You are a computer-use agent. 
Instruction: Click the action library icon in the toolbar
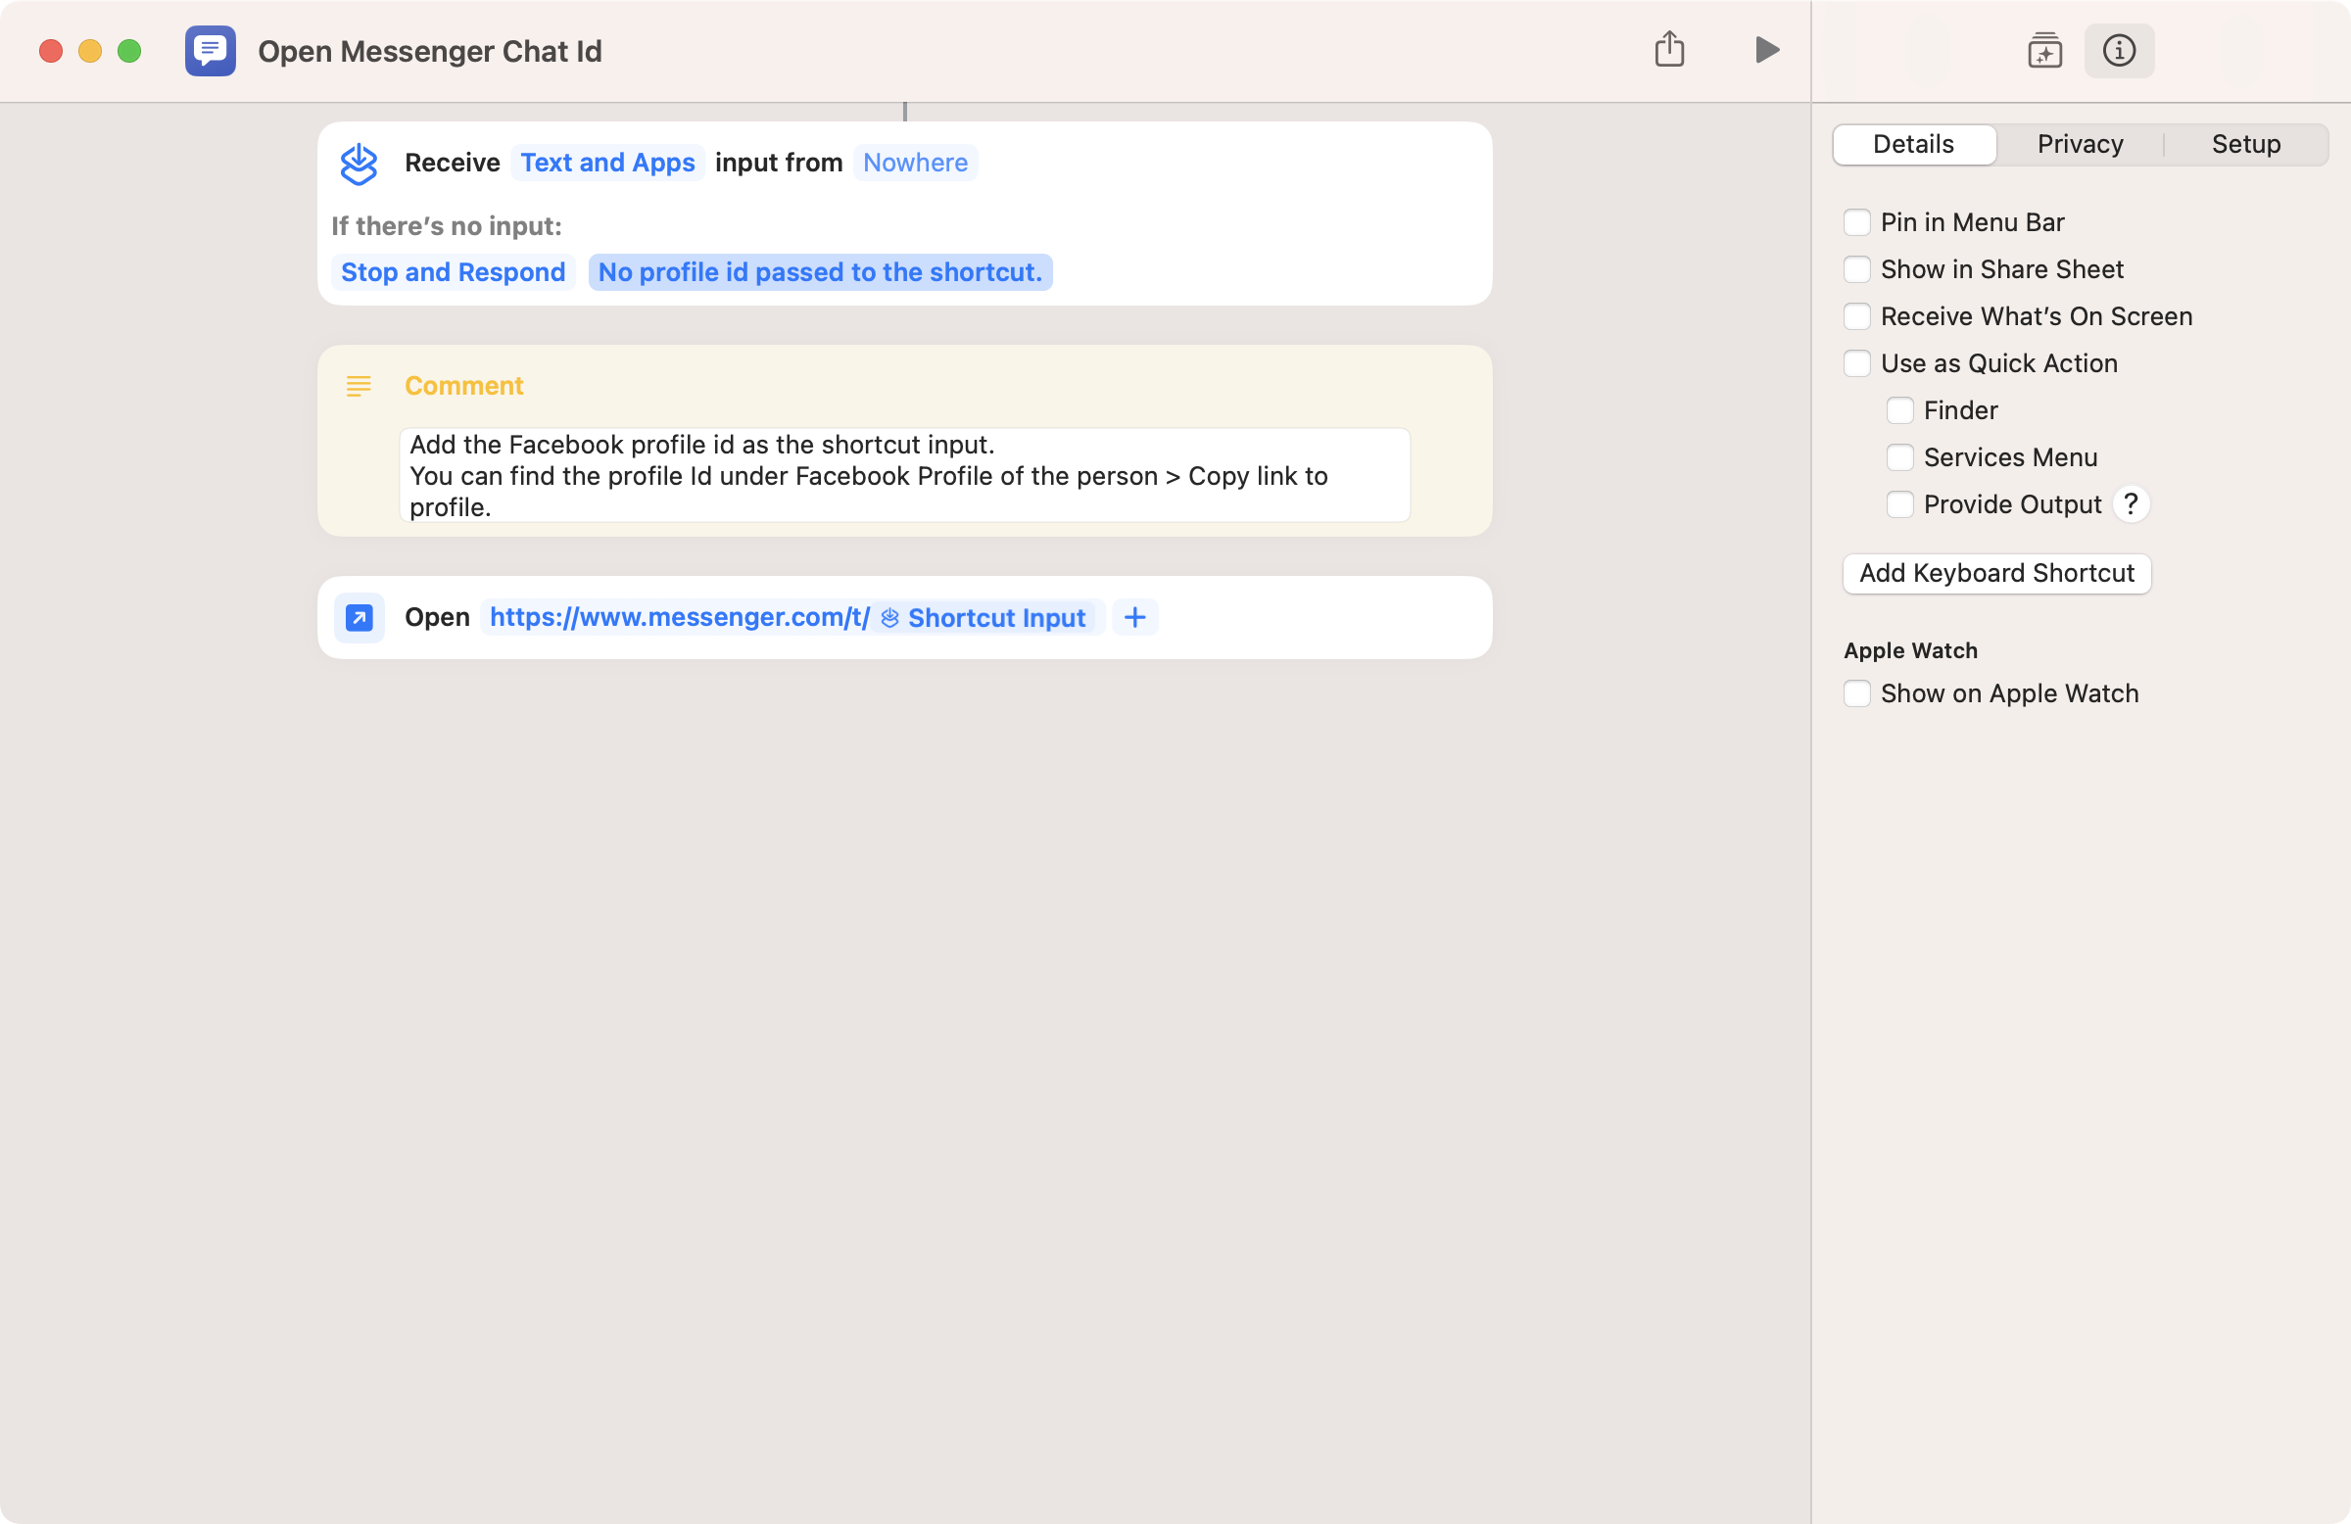coord(2044,50)
